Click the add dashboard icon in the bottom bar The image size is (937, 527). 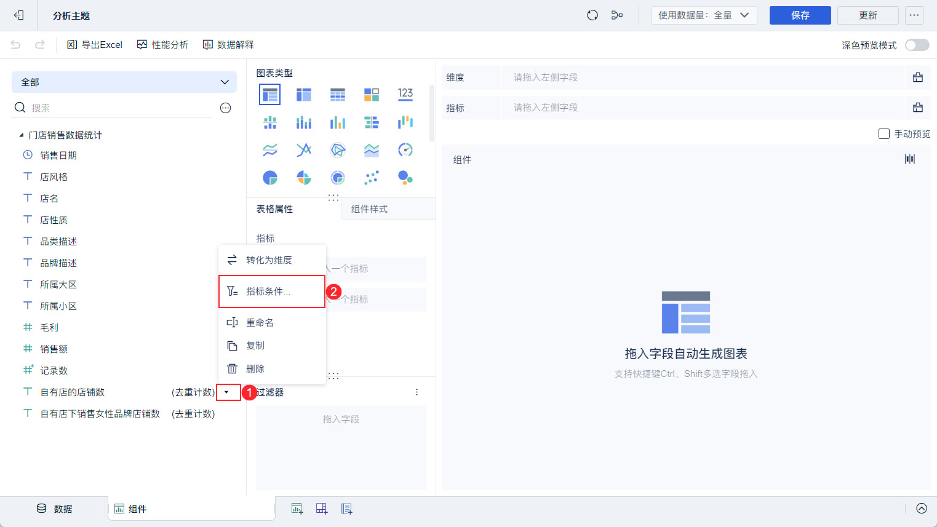point(322,509)
